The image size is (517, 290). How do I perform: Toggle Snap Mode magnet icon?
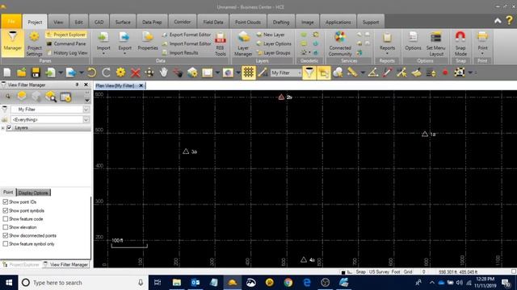(460, 36)
